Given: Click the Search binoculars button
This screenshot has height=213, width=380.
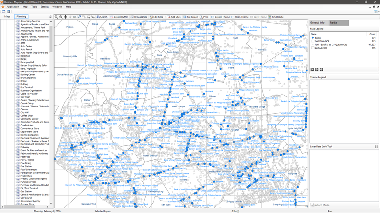Looking at the screenshot, I should click(102, 17).
